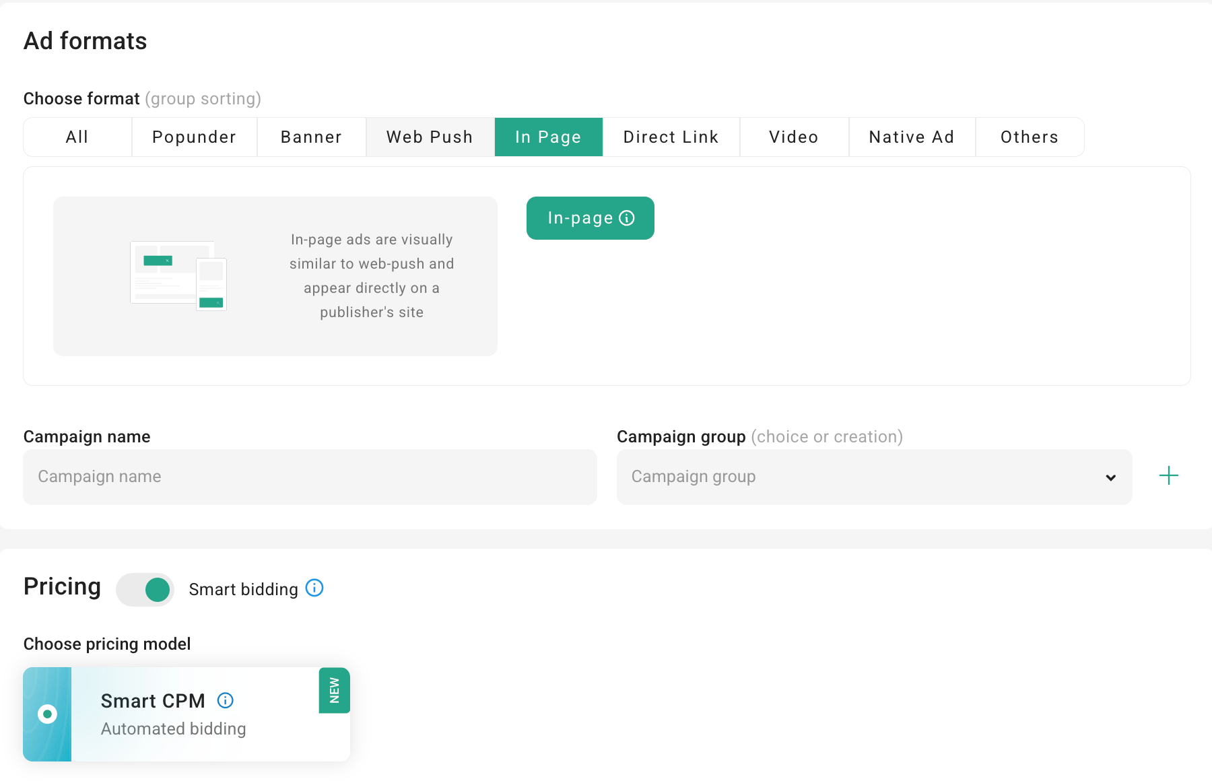The width and height of the screenshot is (1212, 781).
Task: Click the NEW badge on Smart CPM
Action: coord(333,690)
